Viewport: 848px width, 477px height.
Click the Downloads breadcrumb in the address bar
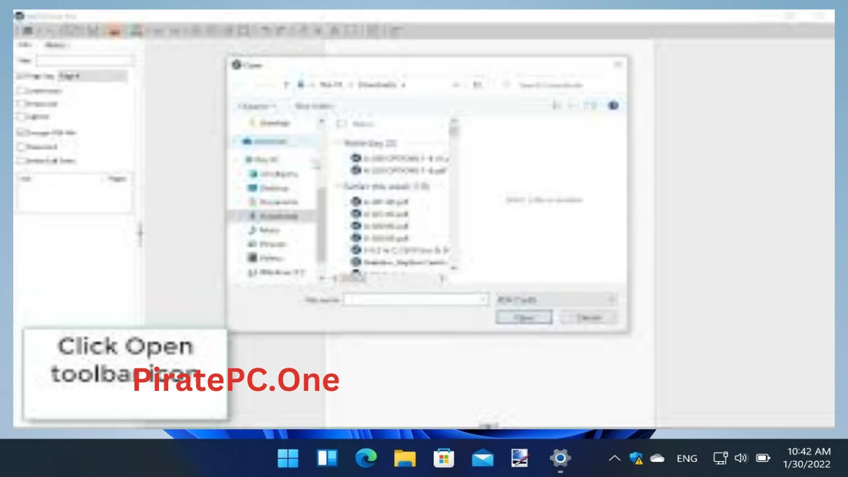tap(377, 85)
